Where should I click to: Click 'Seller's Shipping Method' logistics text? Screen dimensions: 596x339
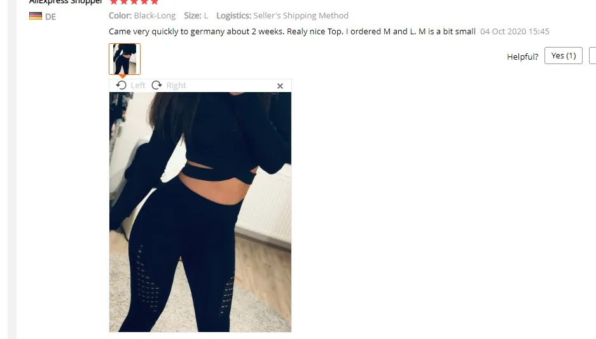(x=301, y=16)
